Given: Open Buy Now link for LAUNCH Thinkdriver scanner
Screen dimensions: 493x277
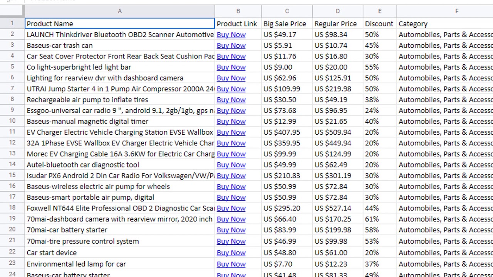Looking at the screenshot, I should tap(231, 35).
